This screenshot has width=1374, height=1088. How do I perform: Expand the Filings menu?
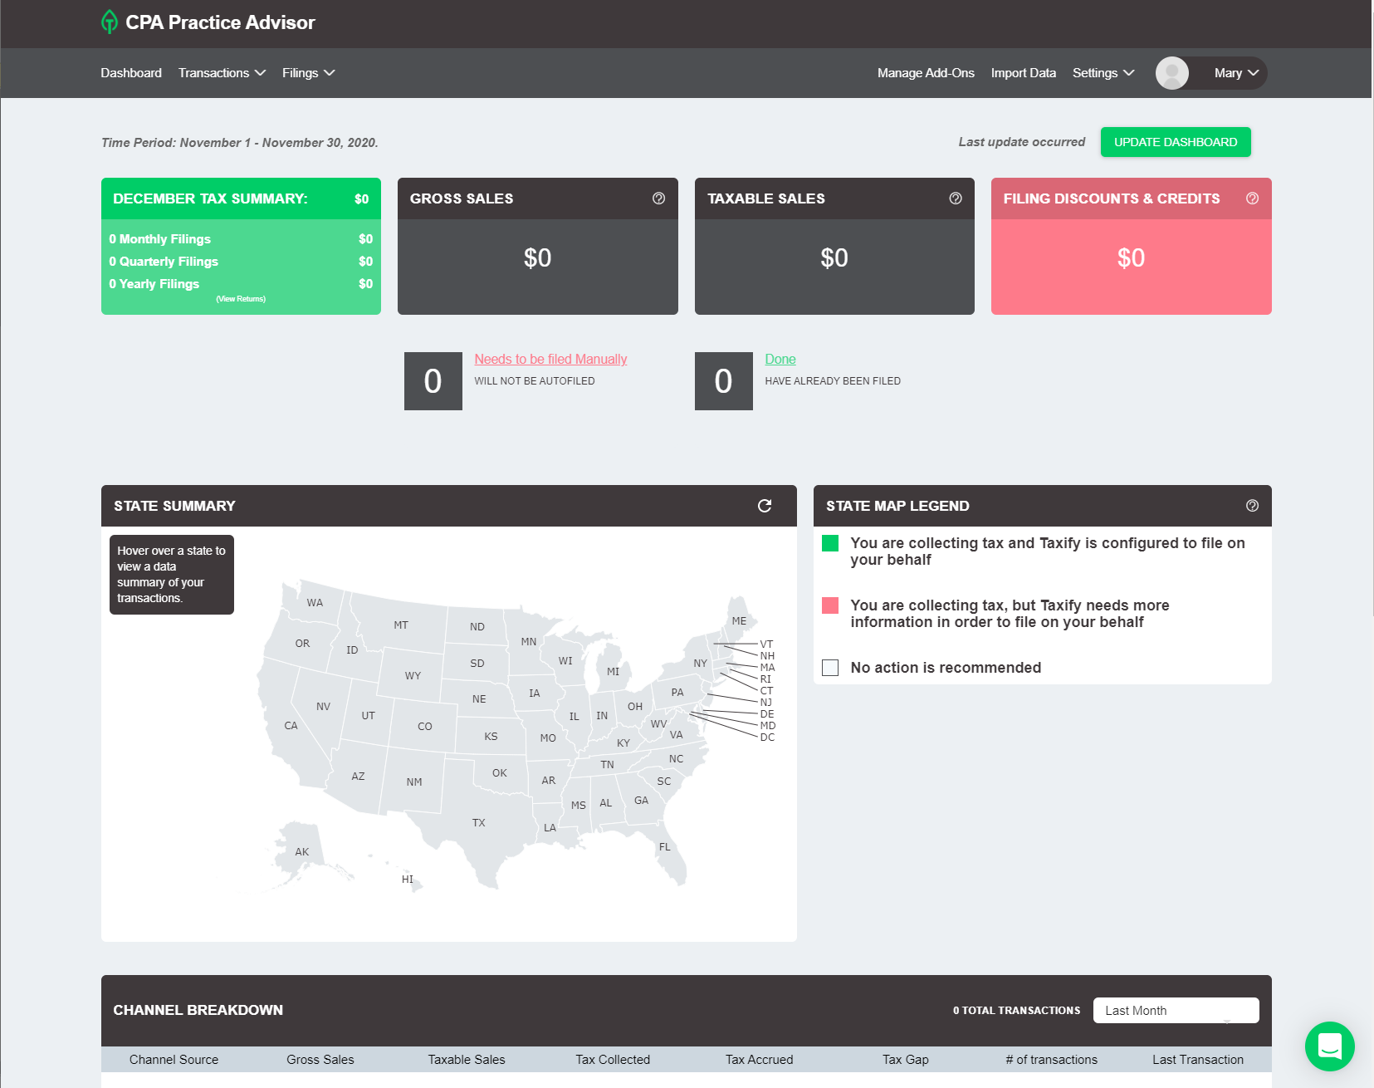pos(308,73)
